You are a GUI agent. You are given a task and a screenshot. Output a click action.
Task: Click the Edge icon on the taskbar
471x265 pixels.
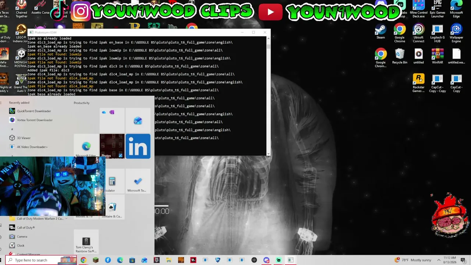(120, 260)
